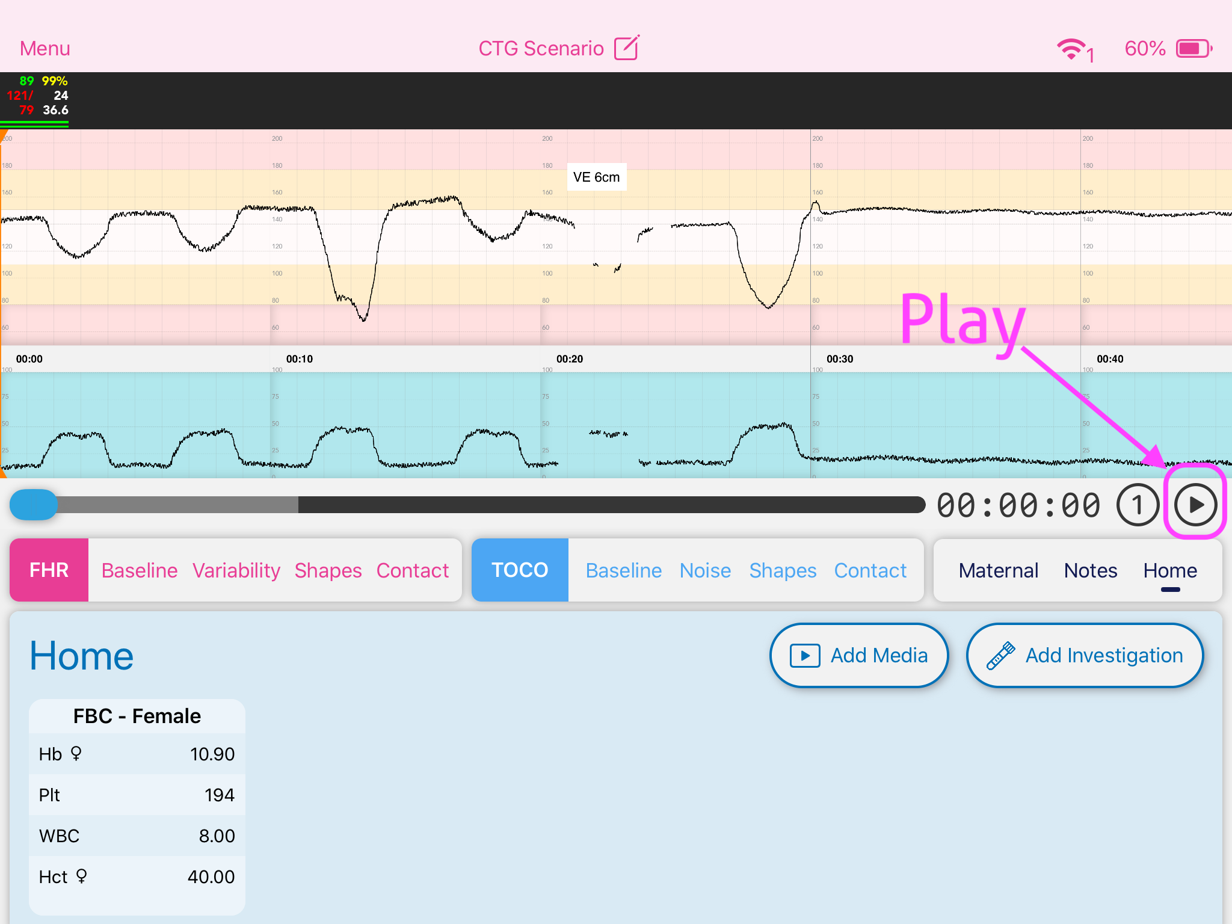This screenshot has height=924, width=1232.
Task: Click the Add Media button
Action: tap(859, 655)
